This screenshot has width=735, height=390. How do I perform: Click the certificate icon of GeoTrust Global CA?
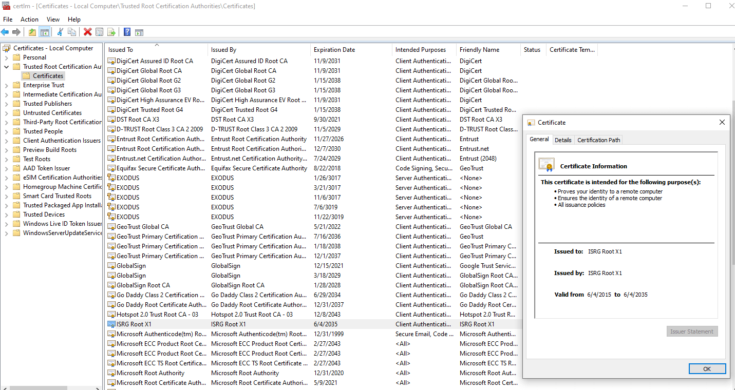pos(111,227)
